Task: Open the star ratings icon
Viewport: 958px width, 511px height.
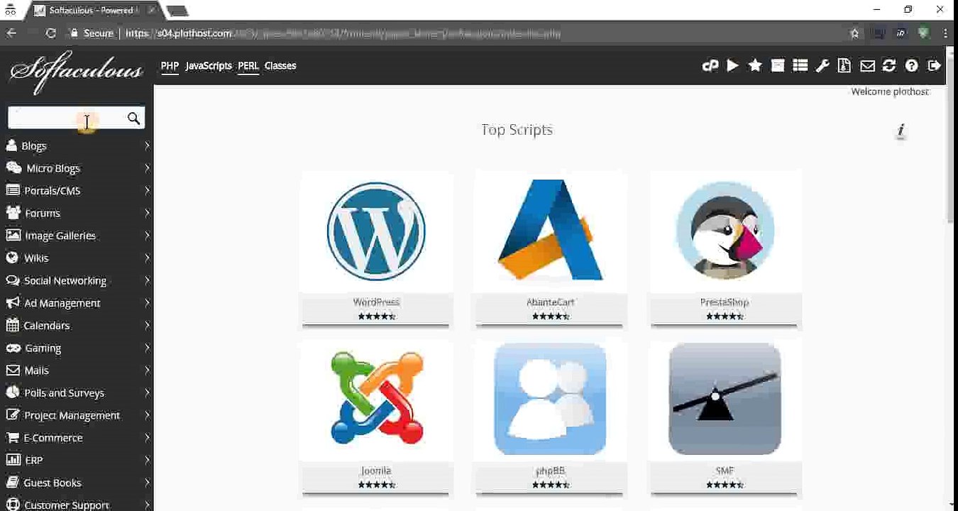Action: (755, 65)
